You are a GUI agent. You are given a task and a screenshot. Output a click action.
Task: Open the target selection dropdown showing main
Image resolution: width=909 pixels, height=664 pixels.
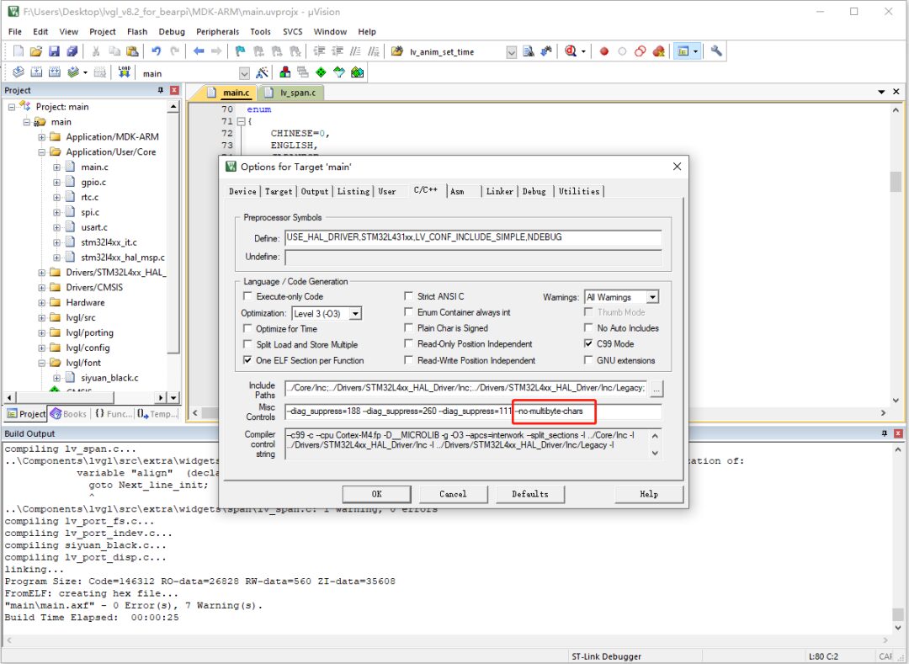coord(244,73)
